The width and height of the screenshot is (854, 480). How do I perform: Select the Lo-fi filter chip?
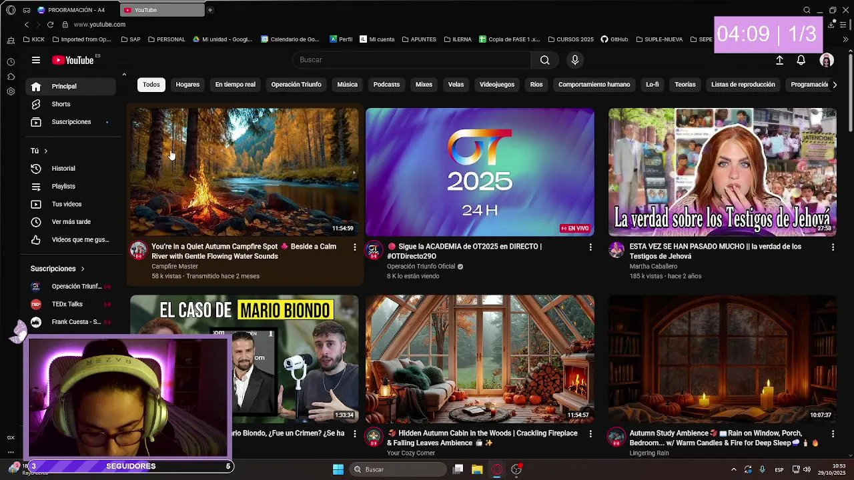pyautogui.click(x=652, y=85)
